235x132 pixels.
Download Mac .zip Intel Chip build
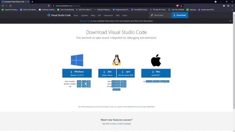[156, 81]
